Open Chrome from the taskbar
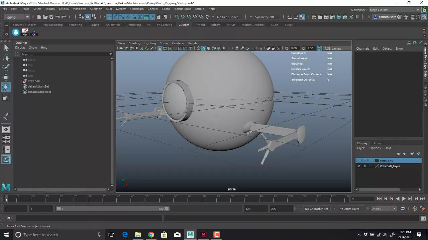 pos(151,235)
